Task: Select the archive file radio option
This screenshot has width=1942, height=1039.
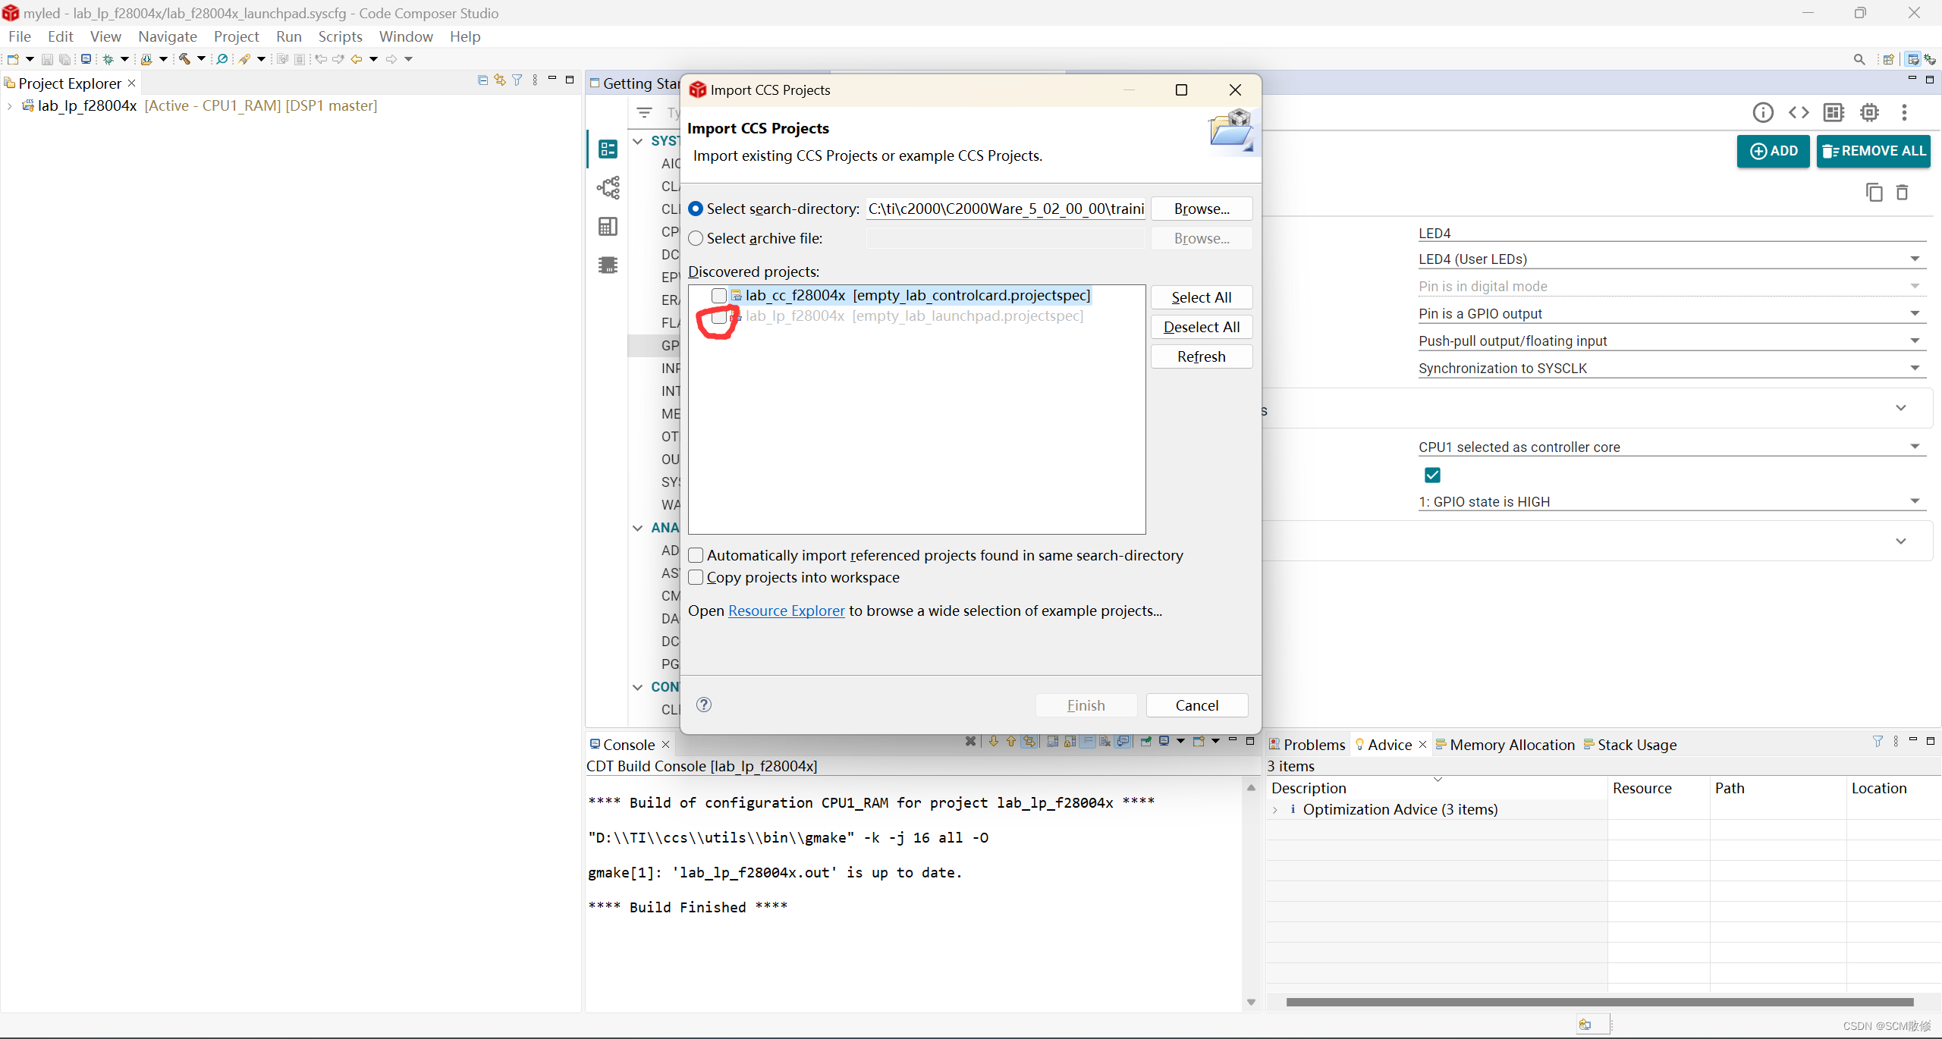Action: (x=696, y=238)
